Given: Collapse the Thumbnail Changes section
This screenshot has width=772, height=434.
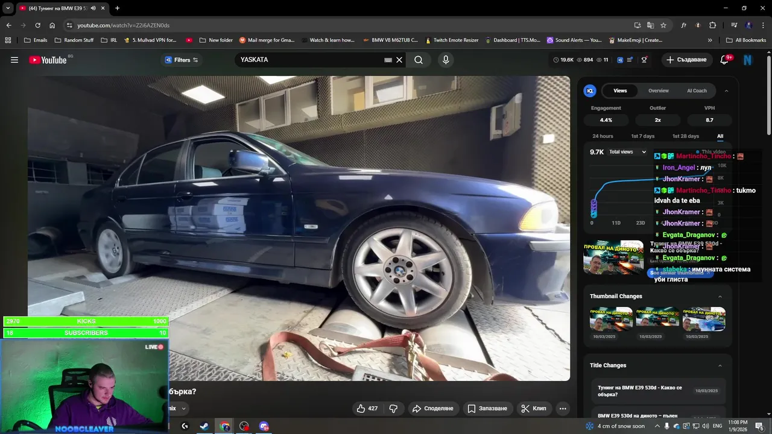Looking at the screenshot, I should pos(720,296).
